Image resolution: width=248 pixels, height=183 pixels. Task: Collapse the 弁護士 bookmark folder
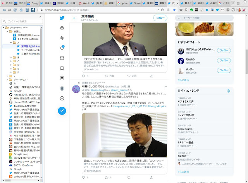click(7, 31)
